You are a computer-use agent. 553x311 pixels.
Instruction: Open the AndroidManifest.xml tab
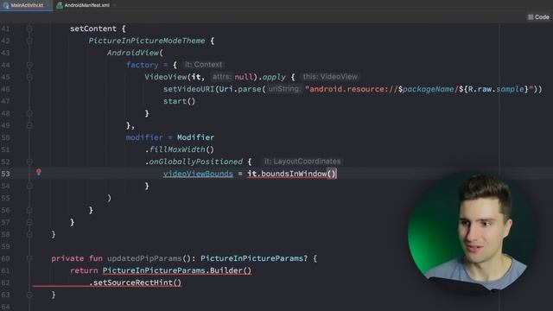coord(86,5)
